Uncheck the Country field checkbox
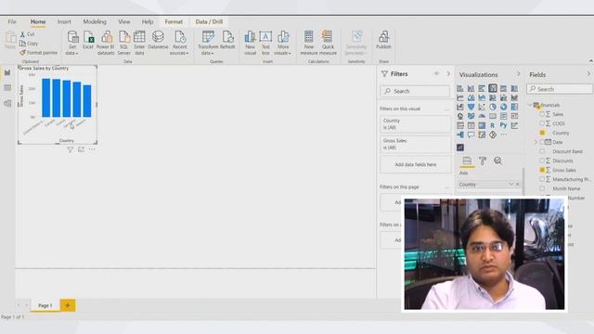This screenshot has width=594, height=334. point(542,133)
